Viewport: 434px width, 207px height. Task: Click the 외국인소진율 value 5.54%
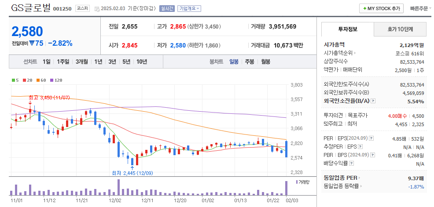pos(416,102)
